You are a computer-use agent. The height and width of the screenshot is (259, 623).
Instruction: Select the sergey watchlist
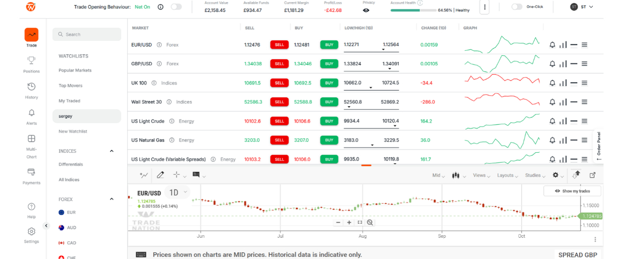click(87, 116)
